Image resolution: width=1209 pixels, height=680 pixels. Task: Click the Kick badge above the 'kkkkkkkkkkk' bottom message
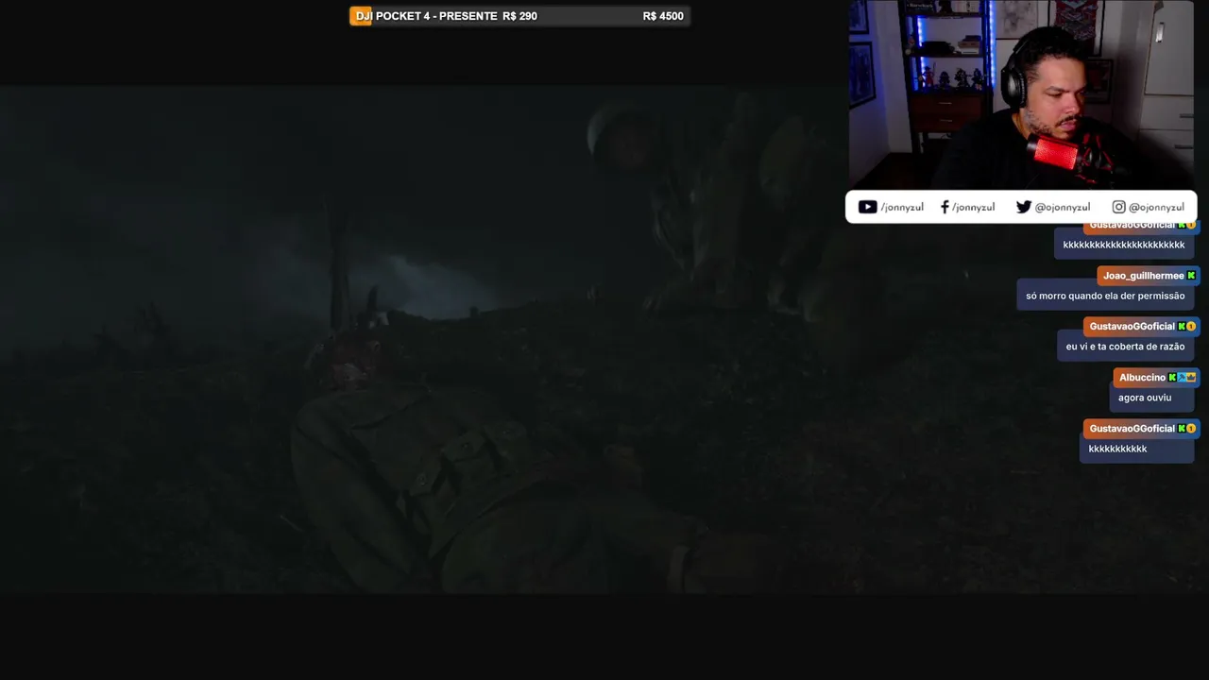coord(1181,429)
